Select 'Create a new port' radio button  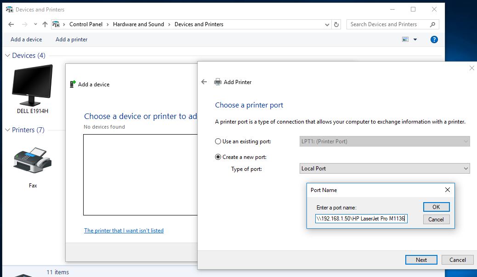(218, 157)
